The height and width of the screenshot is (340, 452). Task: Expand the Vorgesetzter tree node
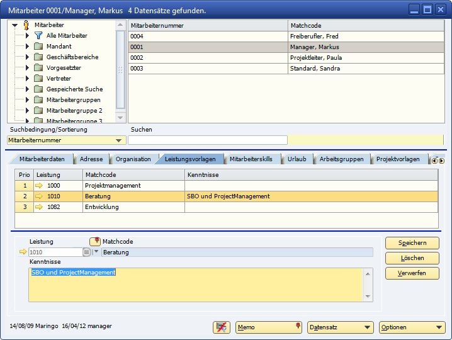click(28, 68)
